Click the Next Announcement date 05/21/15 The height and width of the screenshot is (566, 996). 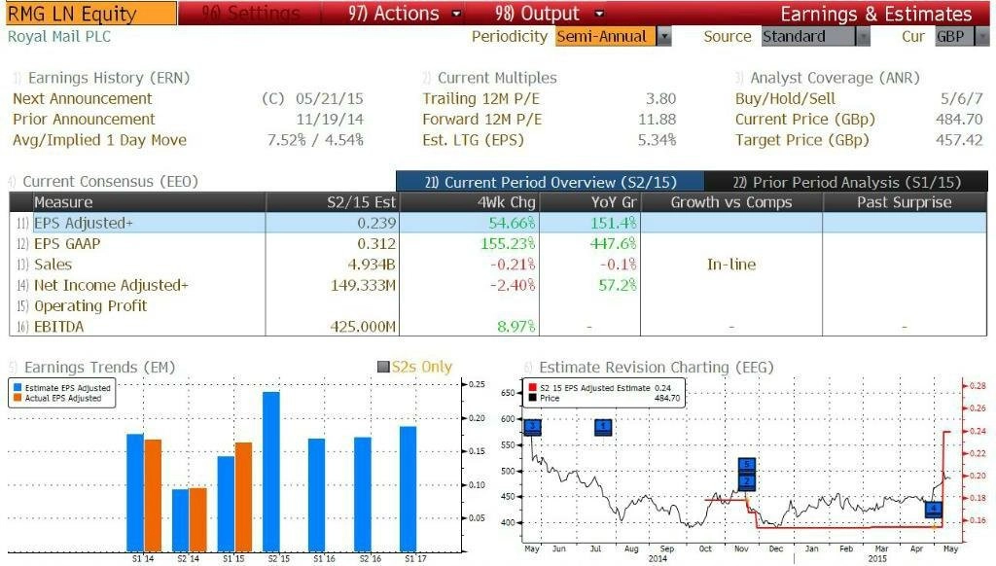pyautogui.click(x=329, y=98)
